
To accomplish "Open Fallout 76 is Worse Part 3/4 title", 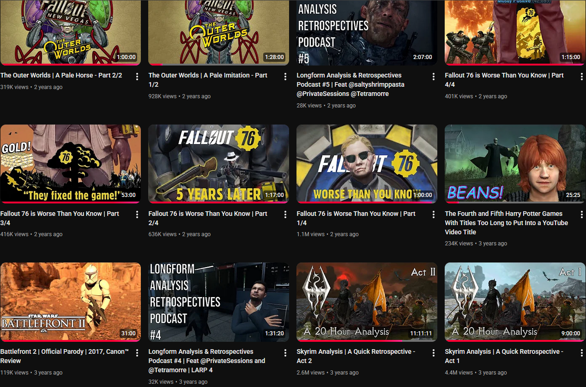I will (x=60, y=218).
